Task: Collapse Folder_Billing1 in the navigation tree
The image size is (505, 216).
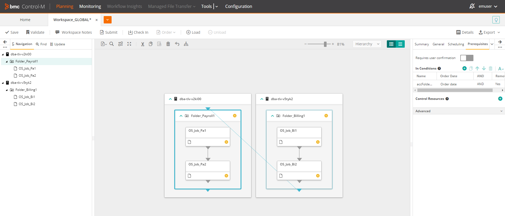Action: (x=7, y=90)
